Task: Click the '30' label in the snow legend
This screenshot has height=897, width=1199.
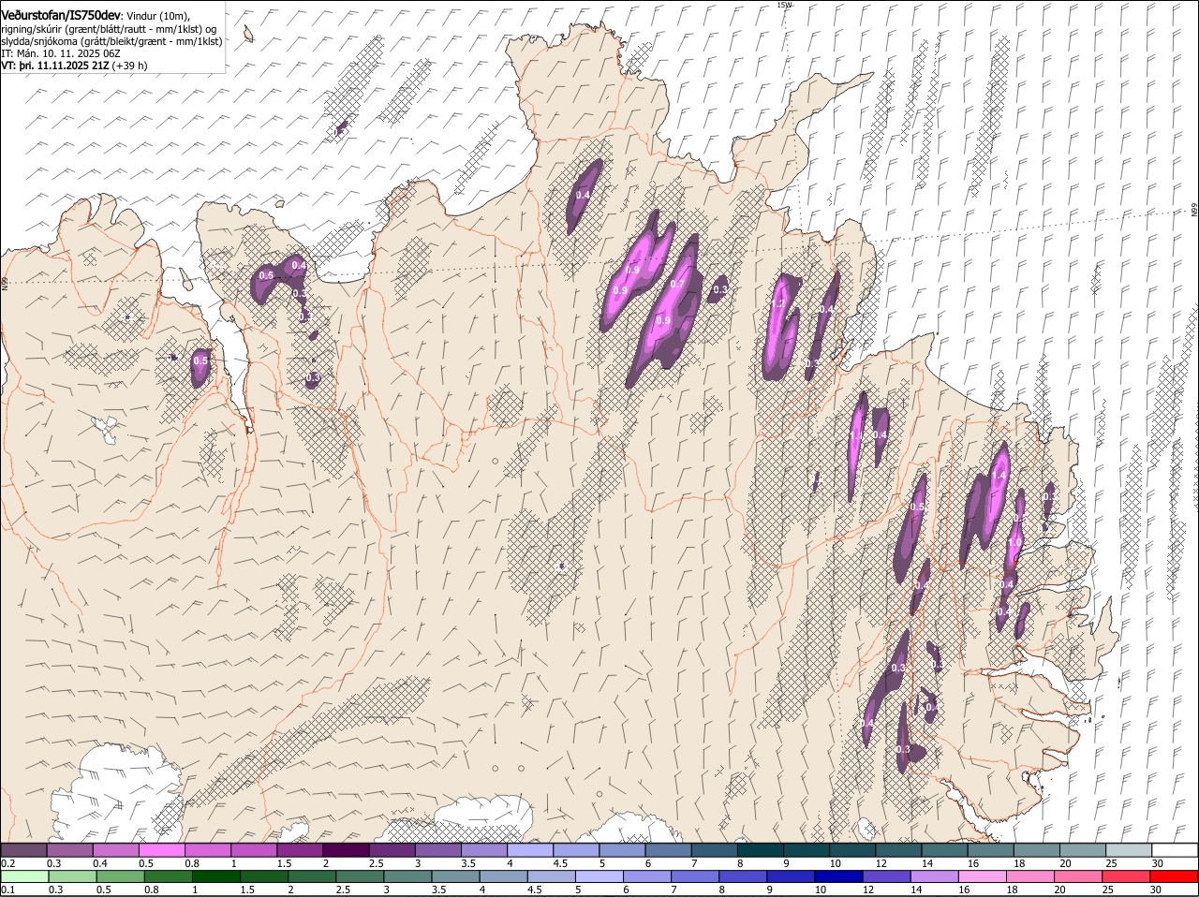Action: (x=1158, y=862)
